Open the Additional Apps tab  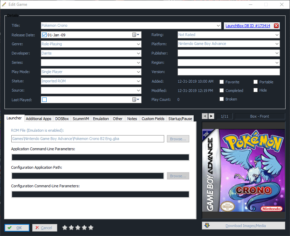coord(38,119)
